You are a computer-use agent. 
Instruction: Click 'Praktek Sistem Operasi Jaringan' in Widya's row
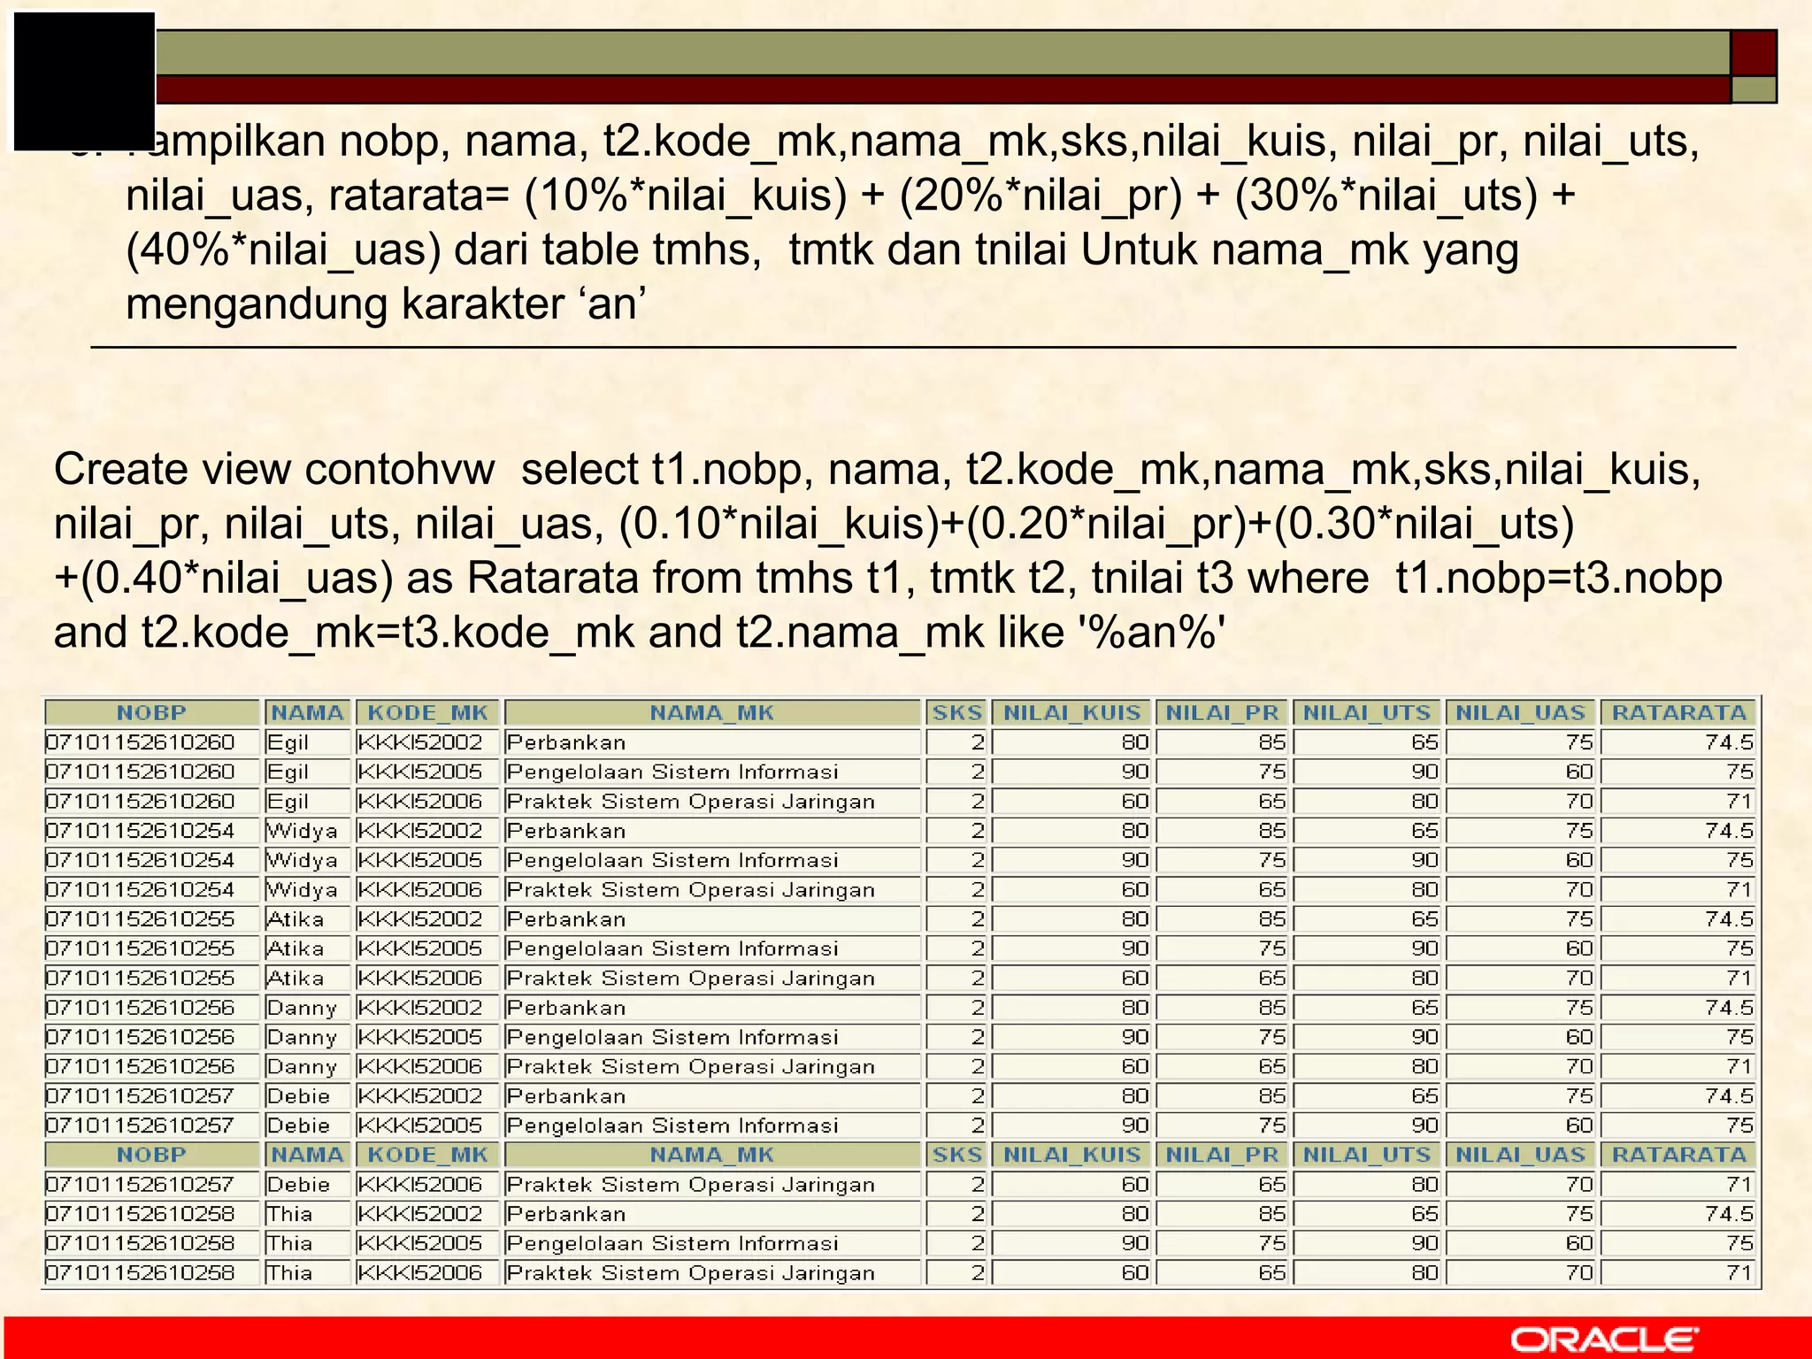coord(691,890)
